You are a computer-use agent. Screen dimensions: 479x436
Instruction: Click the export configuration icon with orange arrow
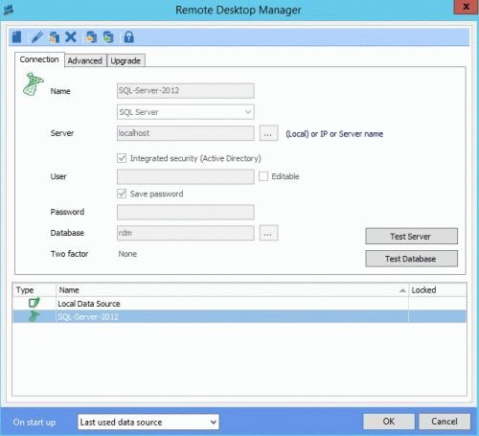coord(91,37)
